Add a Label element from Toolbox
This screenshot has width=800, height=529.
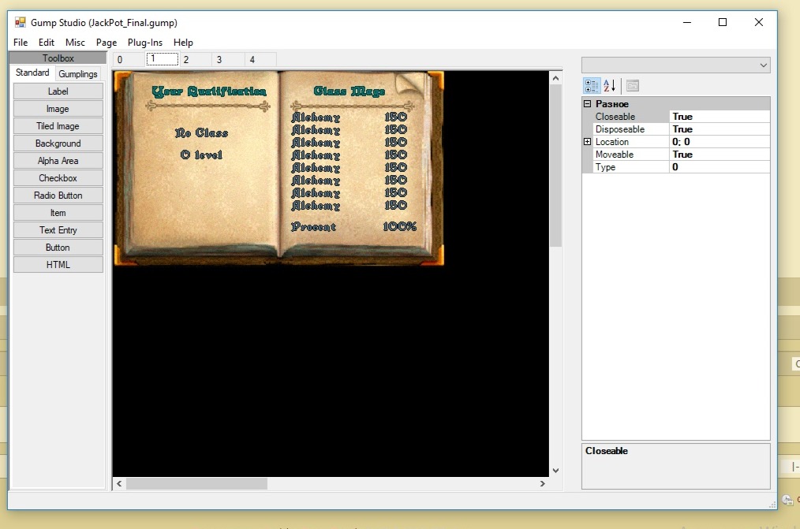58,91
